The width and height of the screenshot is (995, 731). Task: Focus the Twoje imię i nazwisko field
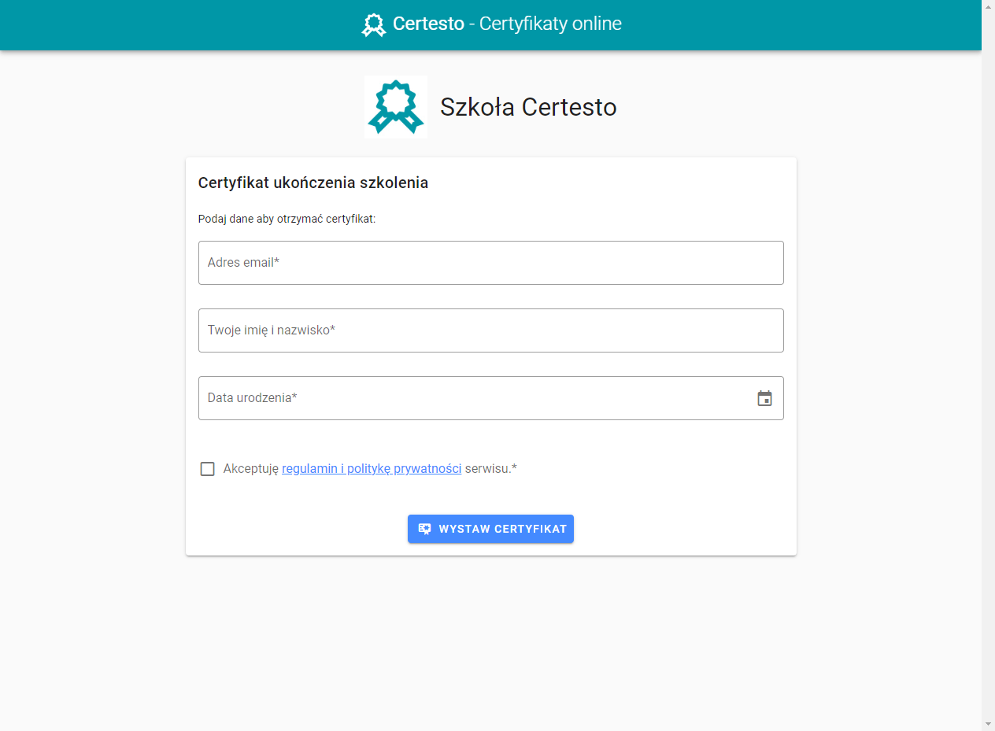[x=491, y=330]
